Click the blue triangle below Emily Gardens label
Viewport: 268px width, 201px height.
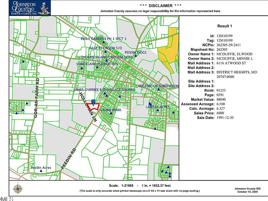[104, 42]
